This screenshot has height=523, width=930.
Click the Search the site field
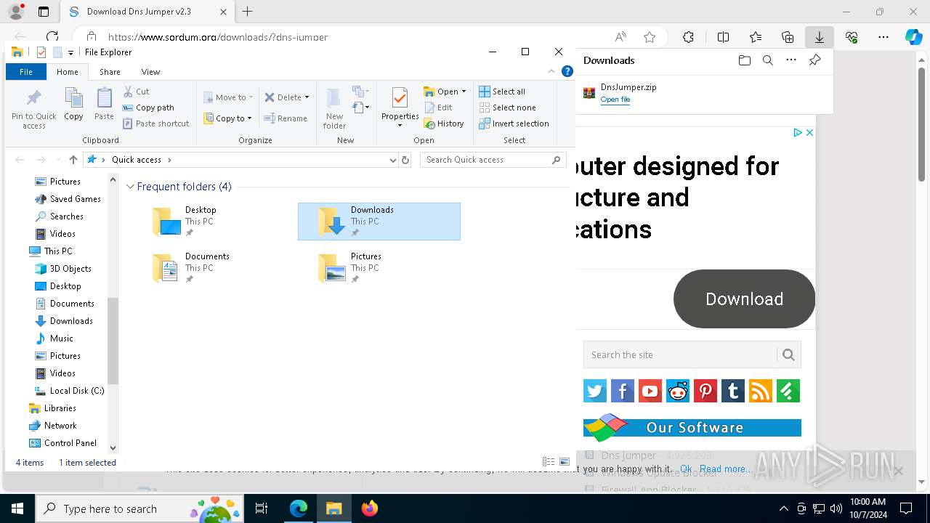point(680,354)
